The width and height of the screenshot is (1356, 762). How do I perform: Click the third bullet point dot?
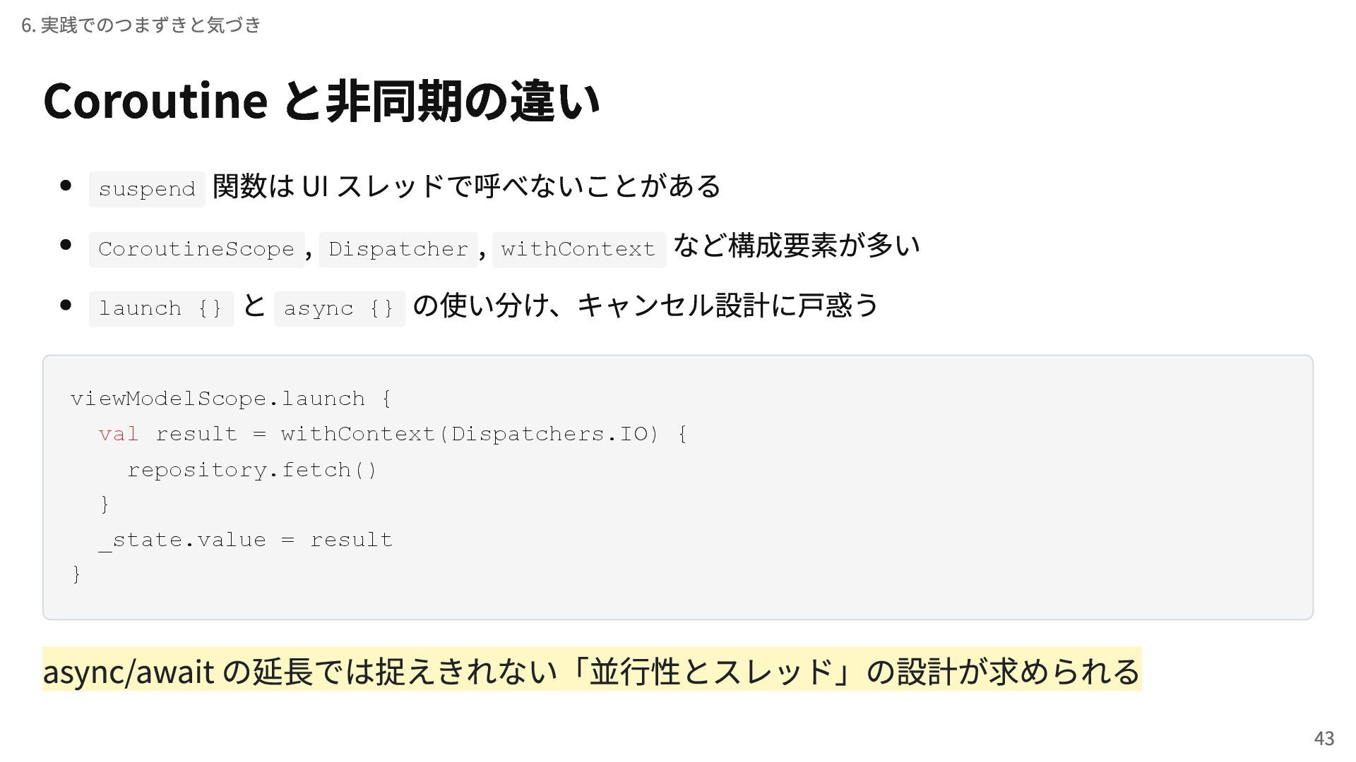pyautogui.click(x=66, y=305)
